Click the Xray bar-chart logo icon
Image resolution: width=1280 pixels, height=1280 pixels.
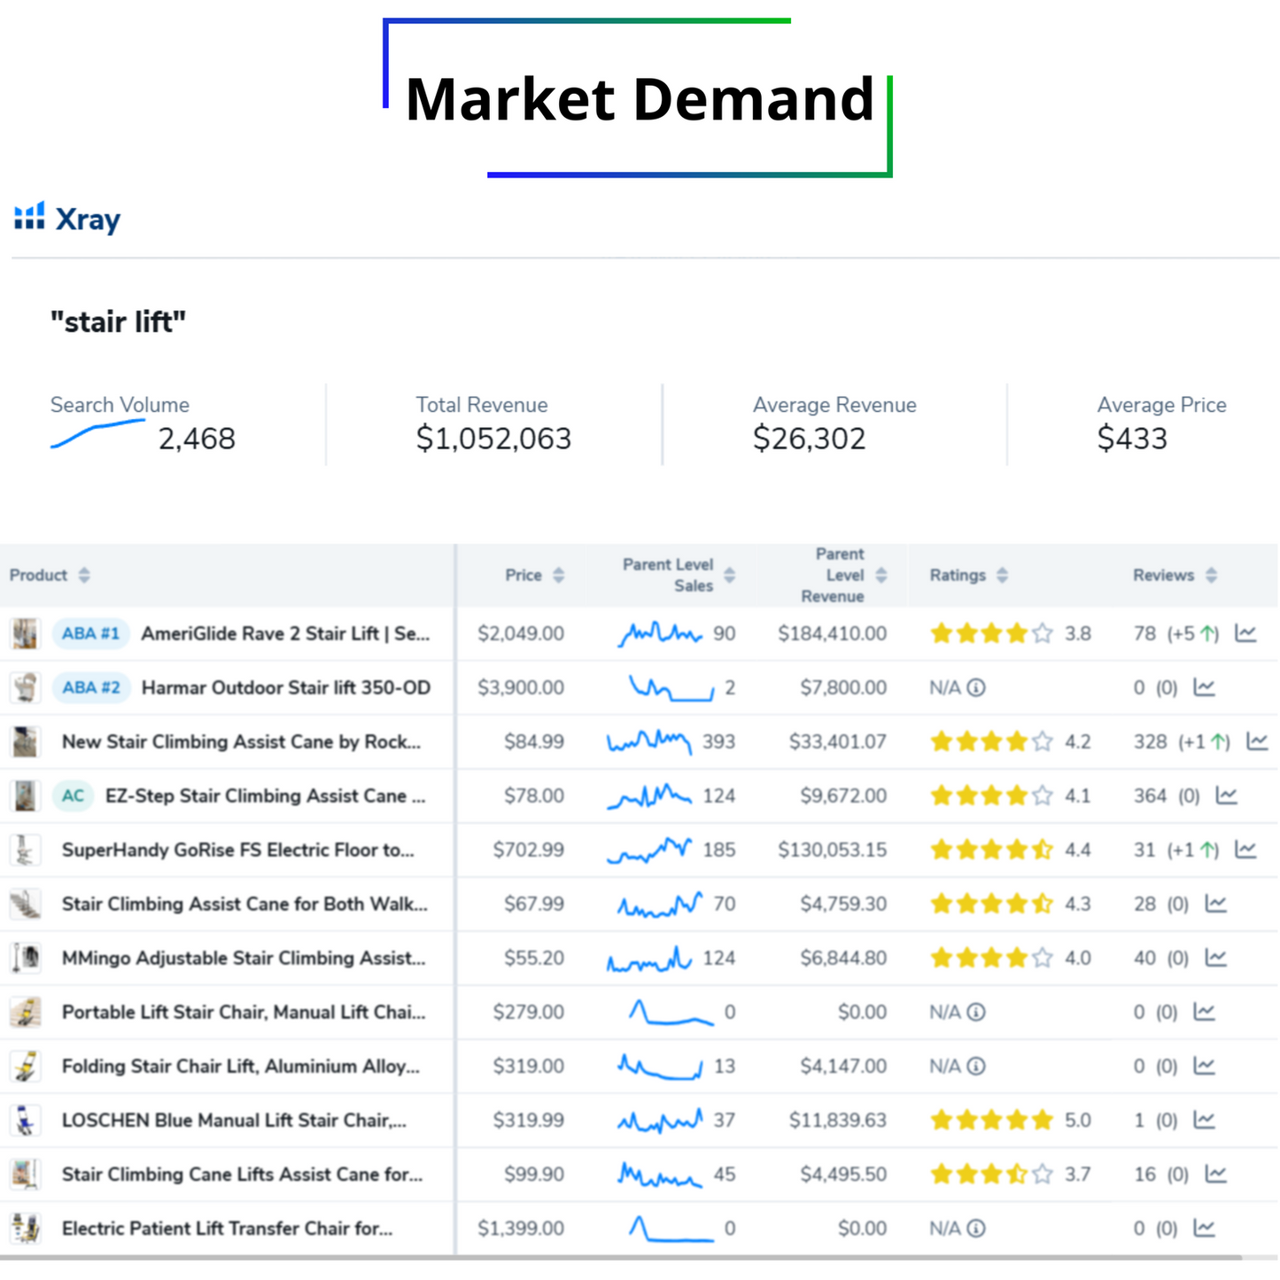(29, 216)
